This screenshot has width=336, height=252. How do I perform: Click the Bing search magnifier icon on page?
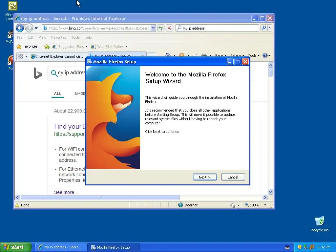click(54, 73)
